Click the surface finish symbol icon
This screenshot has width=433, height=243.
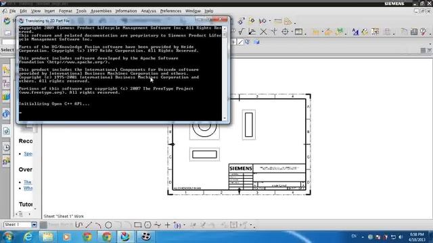coord(242,32)
